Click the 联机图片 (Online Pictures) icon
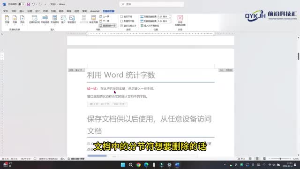The image size is (300, 169). click(72, 19)
